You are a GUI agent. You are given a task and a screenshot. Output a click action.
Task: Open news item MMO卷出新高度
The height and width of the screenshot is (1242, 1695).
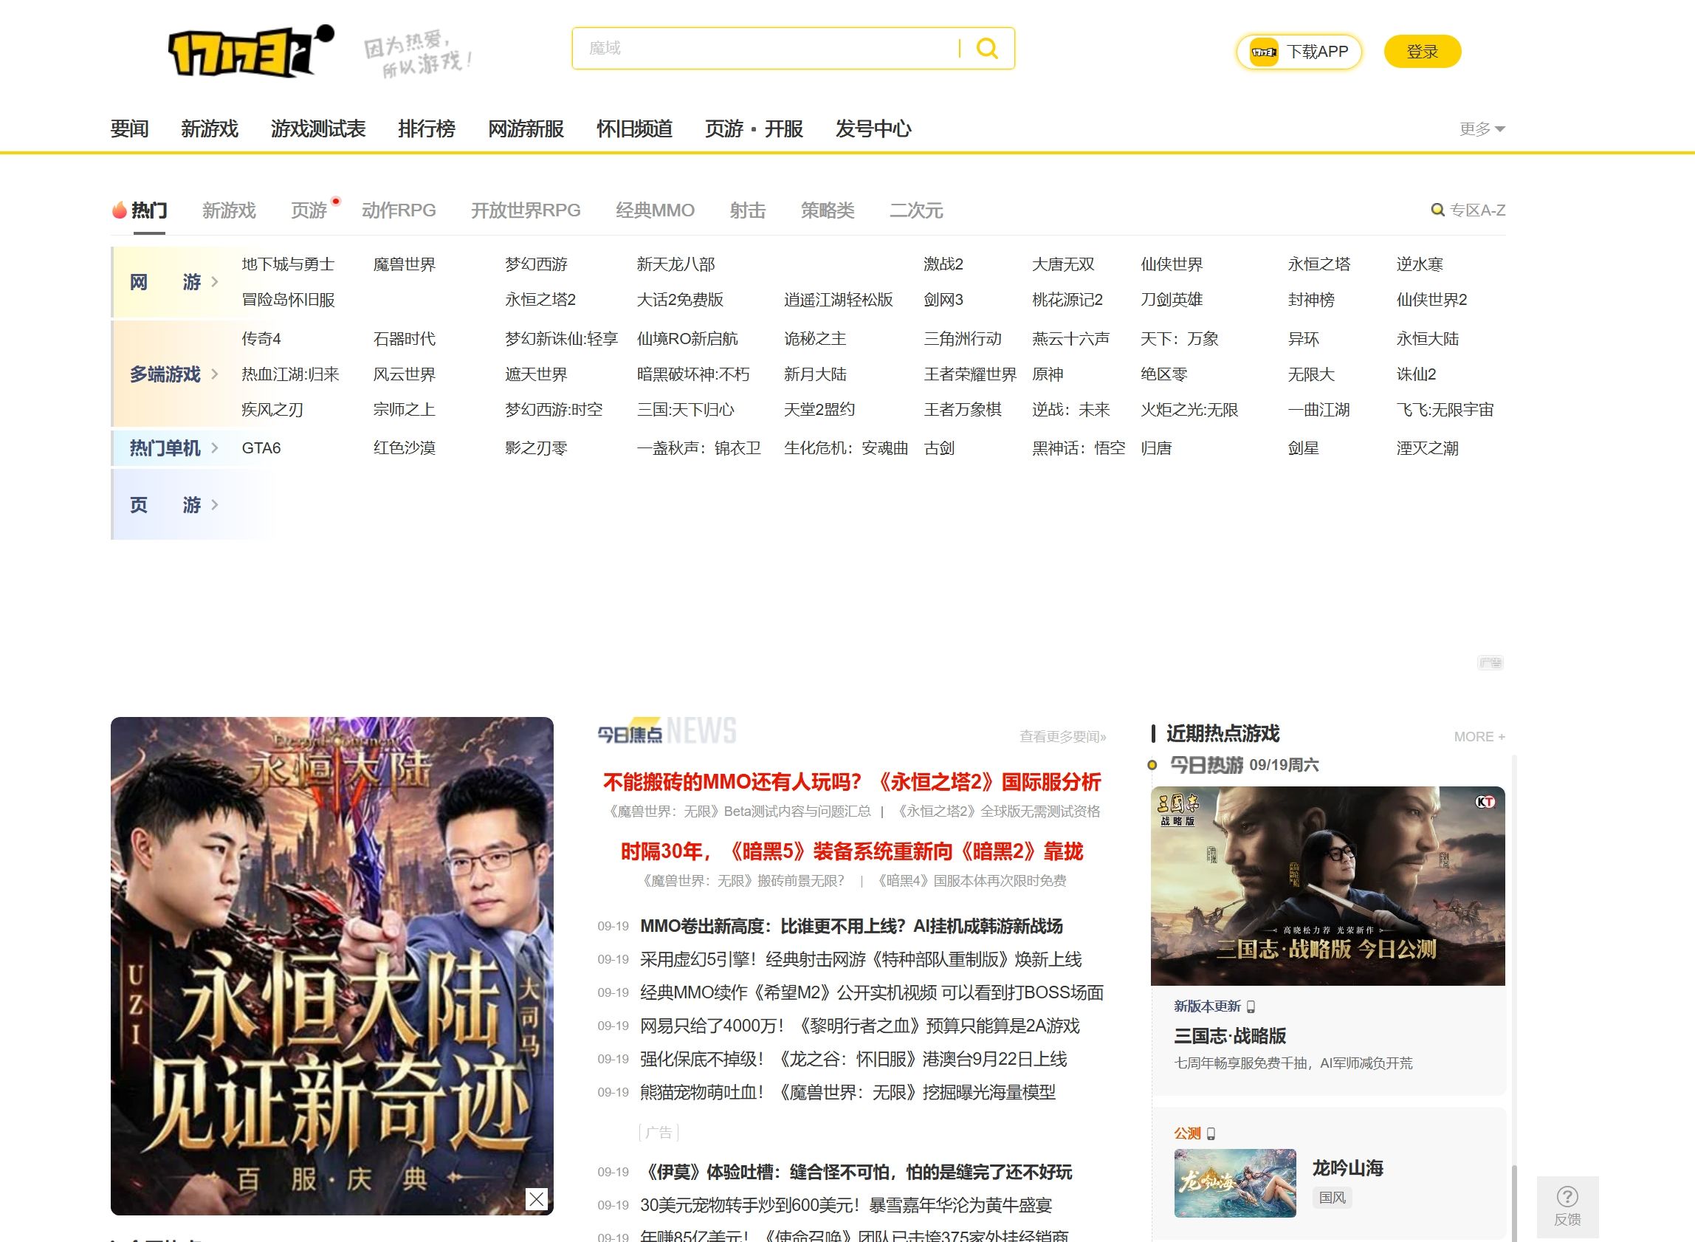pyautogui.click(x=851, y=926)
